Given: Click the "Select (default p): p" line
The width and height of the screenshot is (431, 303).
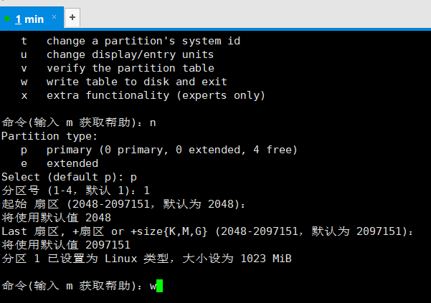Looking at the screenshot, I should click(x=69, y=177).
